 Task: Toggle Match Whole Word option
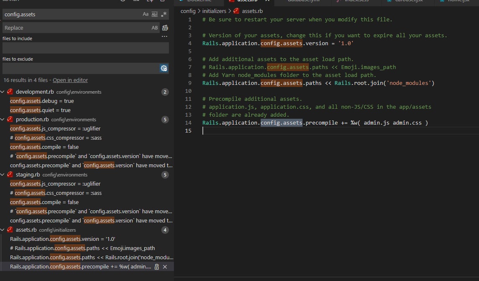click(155, 14)
